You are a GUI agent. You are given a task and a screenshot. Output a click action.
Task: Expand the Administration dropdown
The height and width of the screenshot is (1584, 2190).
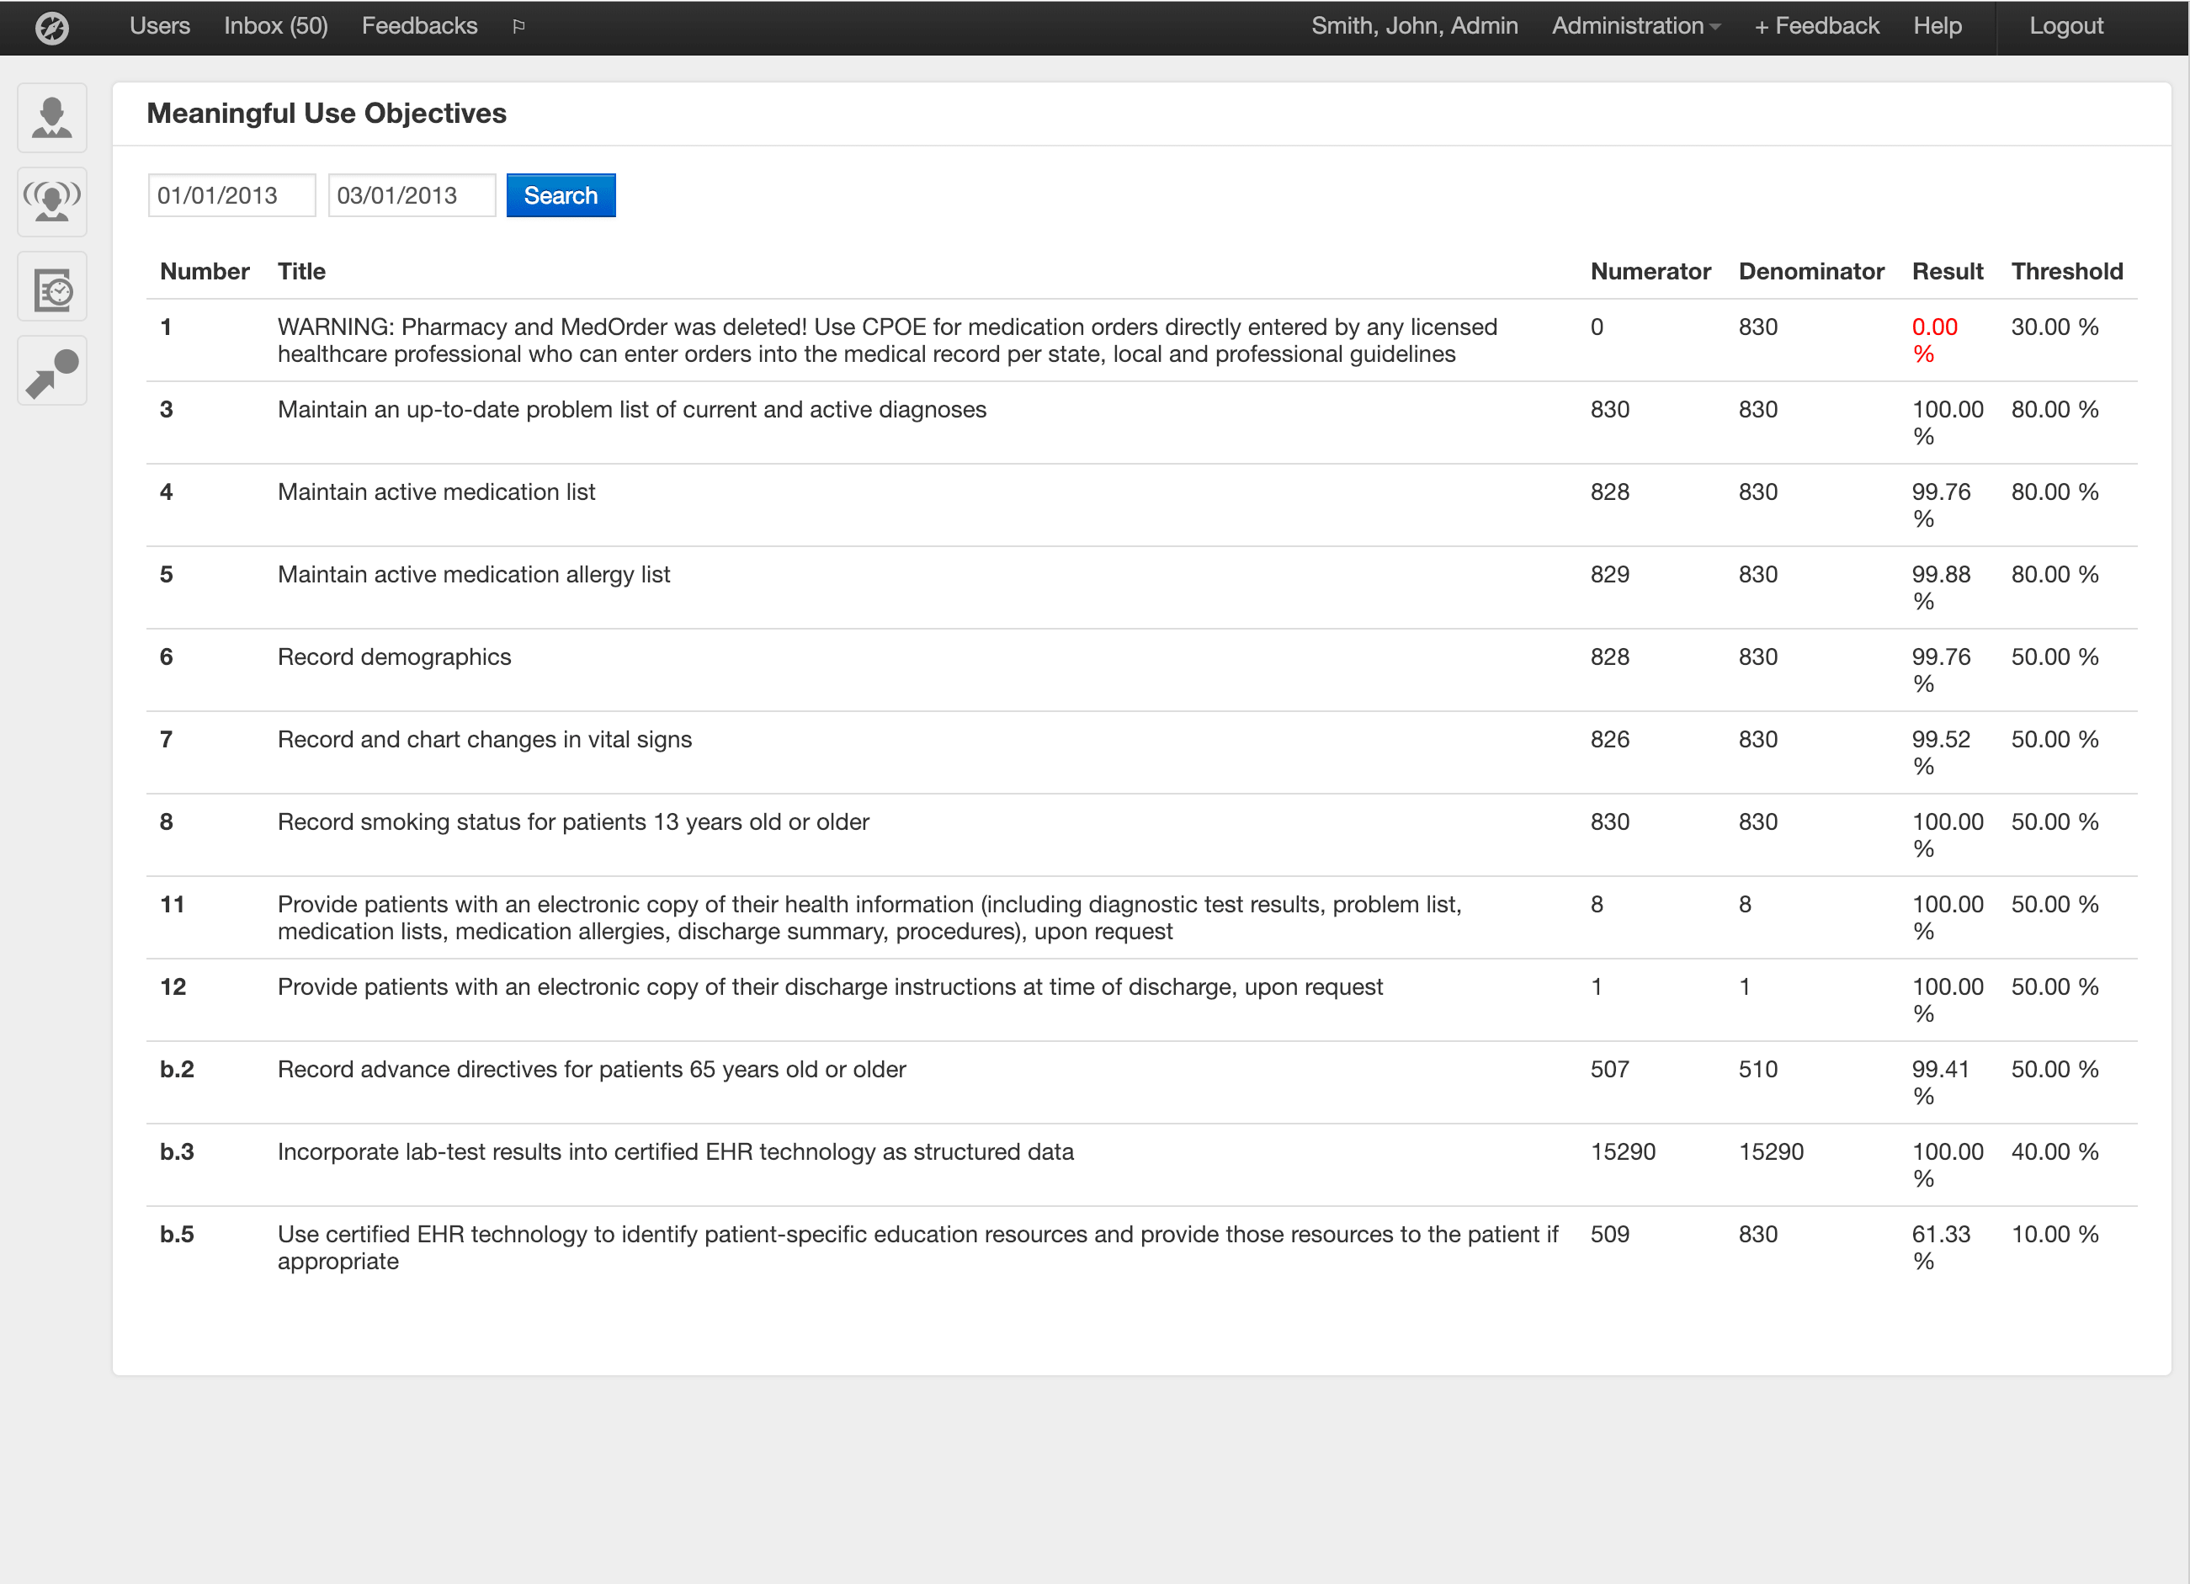pyautogui.click(x=1634, y=26)
